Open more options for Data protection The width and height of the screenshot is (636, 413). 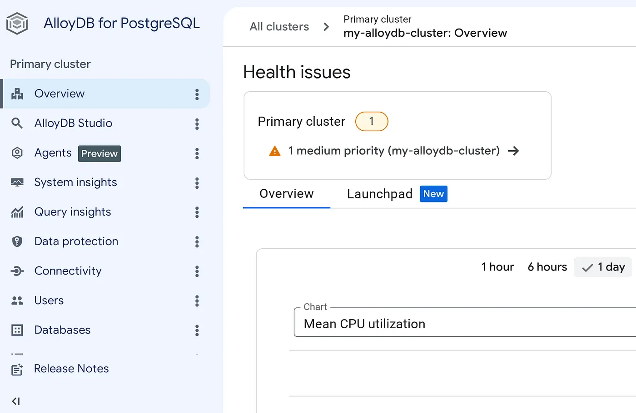(x=197, y=242)
